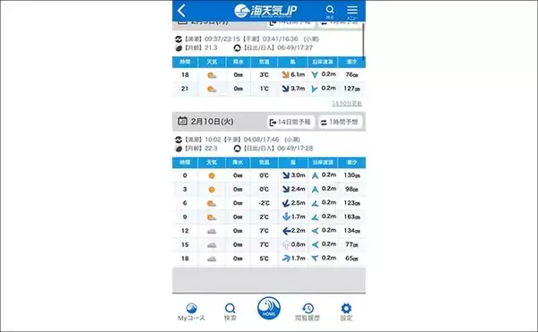Click the 潮汐 header in the 2月10日 table
This screenshot has width=538, height=332.
pyautogui.click(x=351, y=162)
